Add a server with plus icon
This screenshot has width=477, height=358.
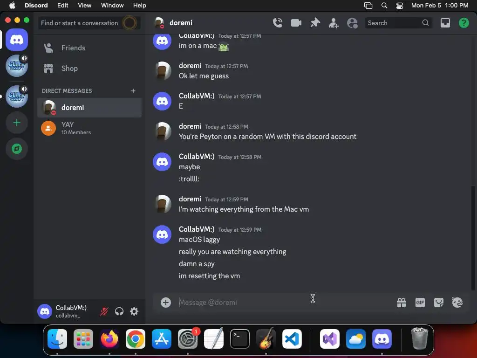click(17, 123)
